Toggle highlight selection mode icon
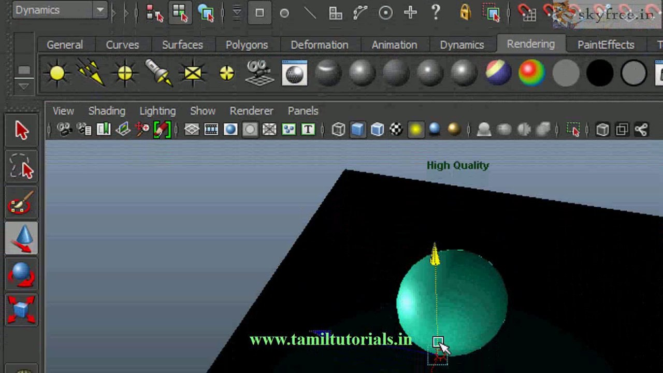Screen dimensions: 663x373 [491, 13]
